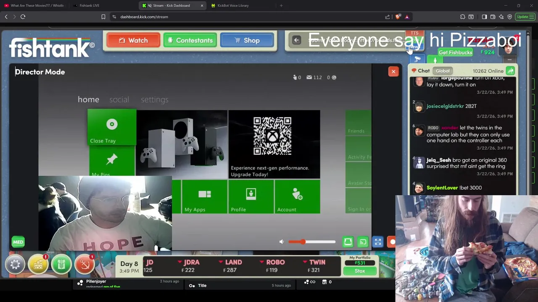
Task: Bookmark this page icon
Action: click(x=103, y=17)
